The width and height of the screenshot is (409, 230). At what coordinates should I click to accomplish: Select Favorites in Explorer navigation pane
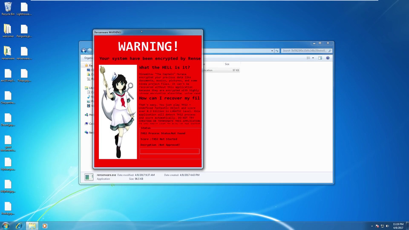point(89,66)
